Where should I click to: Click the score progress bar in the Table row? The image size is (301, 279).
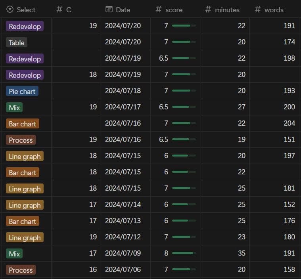click(x=184, y=42)
